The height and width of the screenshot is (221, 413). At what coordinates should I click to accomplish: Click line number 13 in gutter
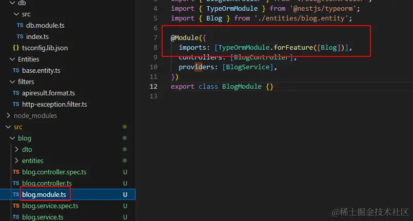pos(153,96)
